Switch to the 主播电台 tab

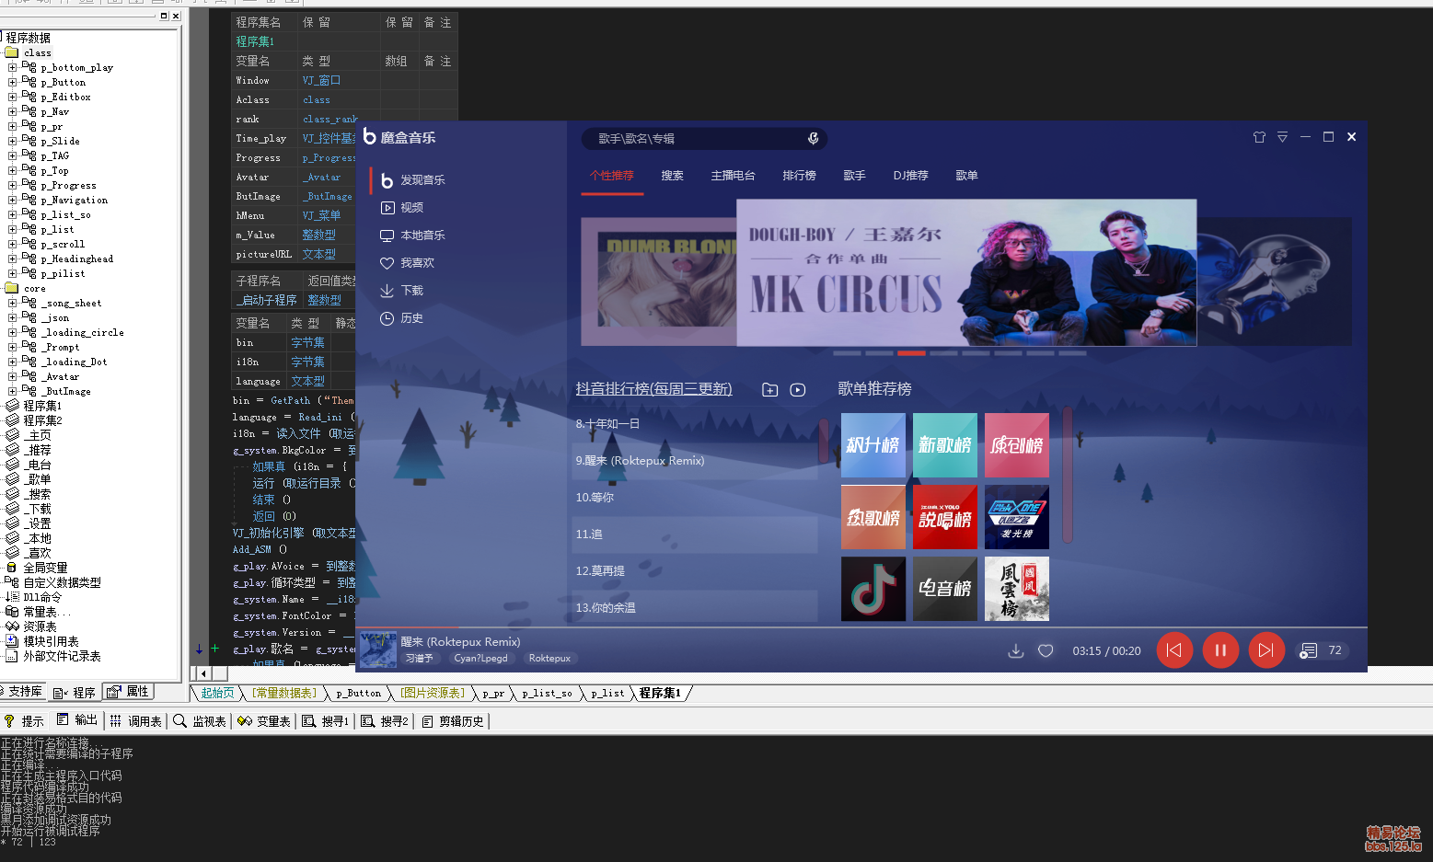pyautogui.click(x=734, y=176)
